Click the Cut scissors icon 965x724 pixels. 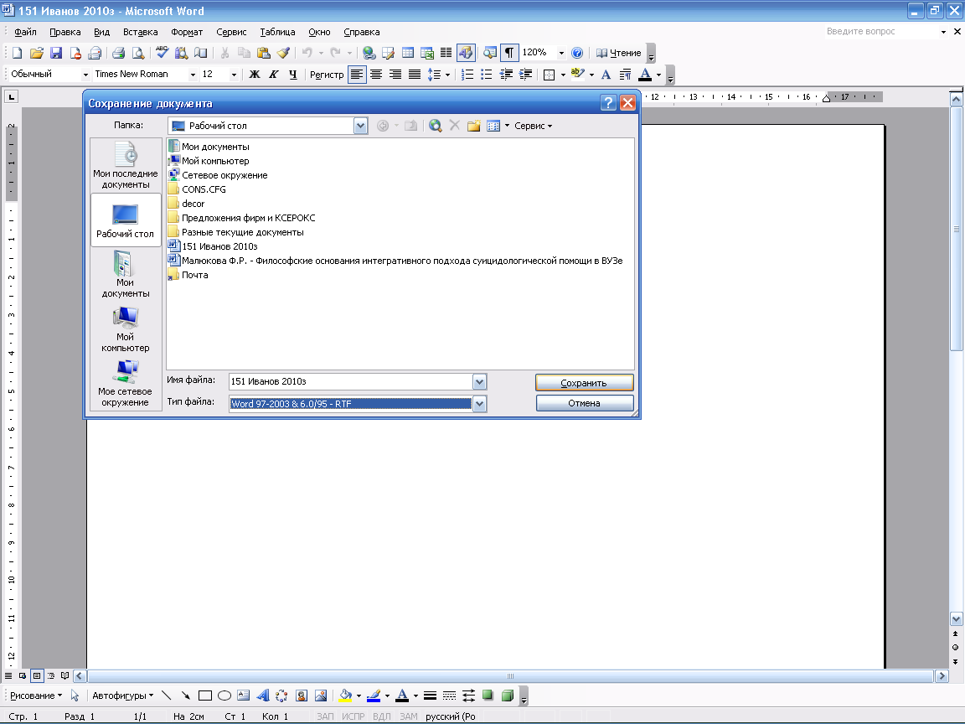[224, 53]
